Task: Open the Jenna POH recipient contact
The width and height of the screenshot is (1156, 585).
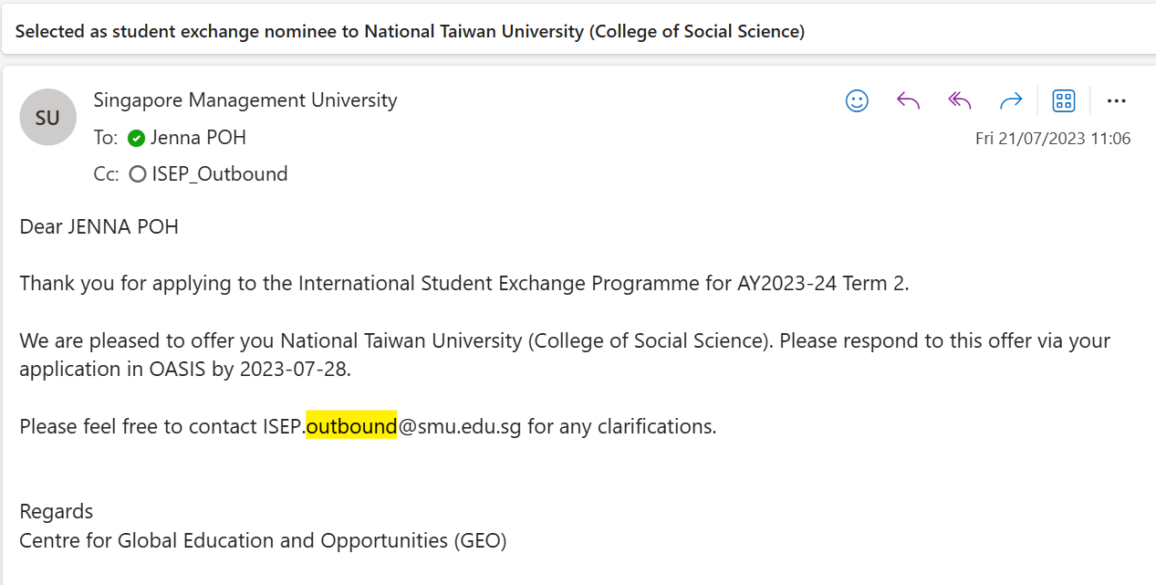Action: [x=198, y=138]
